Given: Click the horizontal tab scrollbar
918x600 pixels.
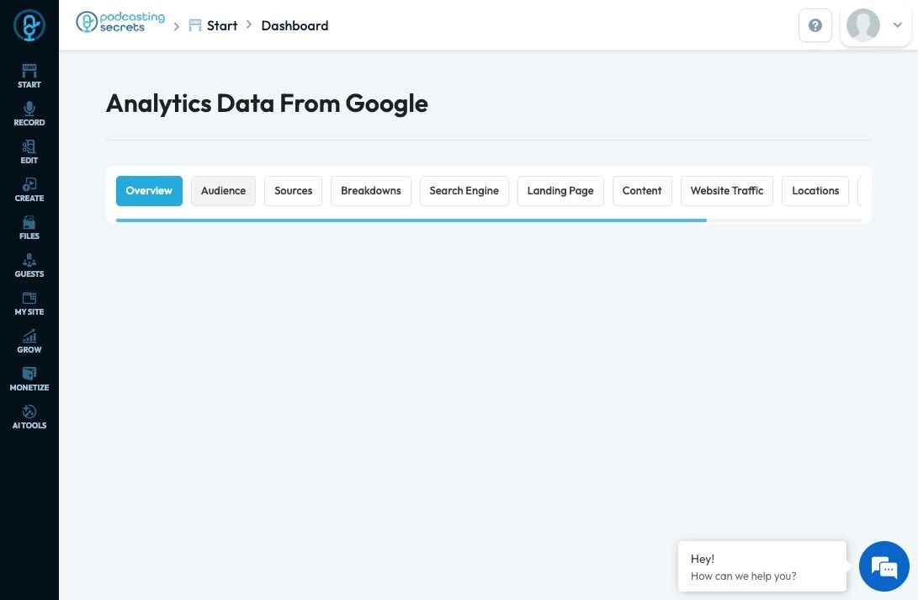Looking at the screenshot, I should click(x=411, y=220).
